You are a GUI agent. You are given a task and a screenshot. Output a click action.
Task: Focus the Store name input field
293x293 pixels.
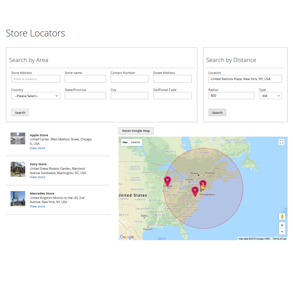click(x=85, y=79)
